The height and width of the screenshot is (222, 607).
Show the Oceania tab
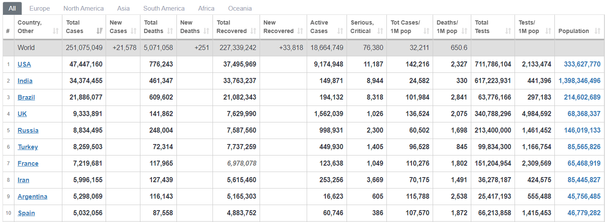click(240, 8)
